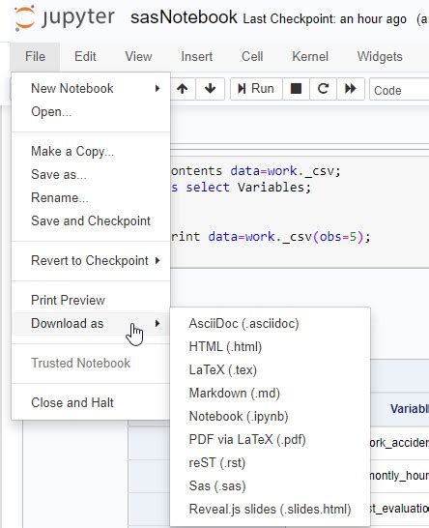Choose Save as... entry
The width and height of the screenshot is (429, 528).
pyautogui.click(x=91, y=175)
